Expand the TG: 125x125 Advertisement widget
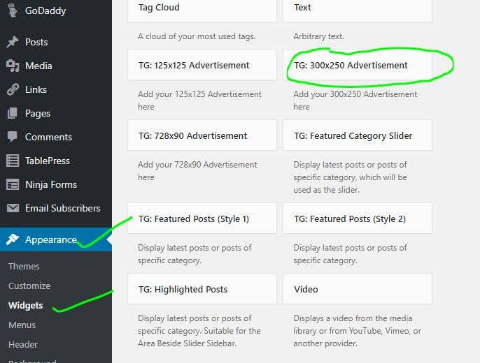 pyautogui.click(x=202, y=65)
